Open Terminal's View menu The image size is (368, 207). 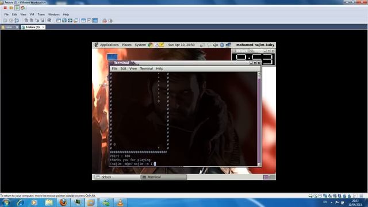tap(133, 68)
